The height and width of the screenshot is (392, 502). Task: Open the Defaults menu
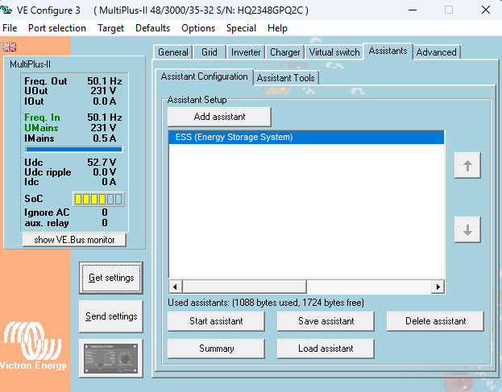[152, 28]
